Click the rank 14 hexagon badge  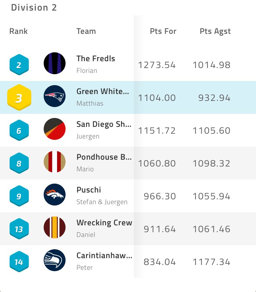19,262
